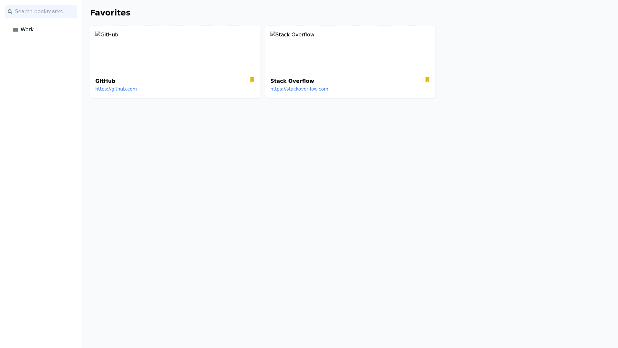This screenshot has width=618, height=348.
Task: Click the search magnifier icon
Action: [10, 12]
